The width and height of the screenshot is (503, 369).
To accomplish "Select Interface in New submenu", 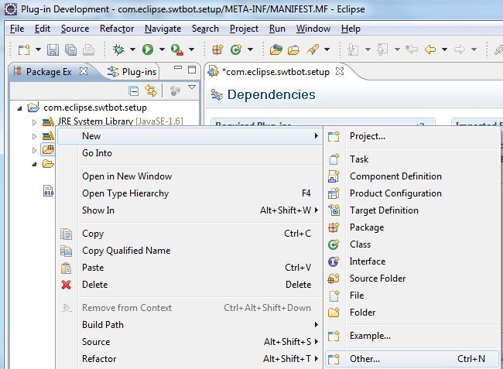I will pos(412,261).
